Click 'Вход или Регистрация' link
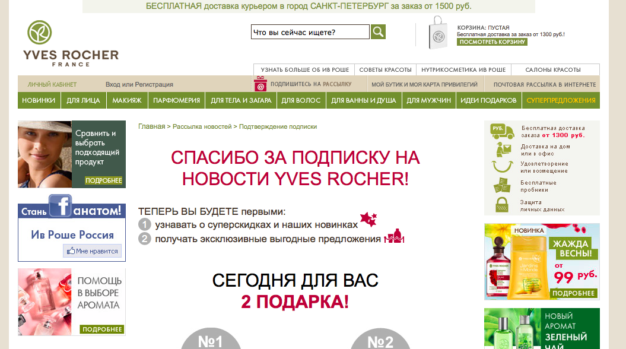Image resolution: width=626 pixels, height=349 pixels. [139, 84]
